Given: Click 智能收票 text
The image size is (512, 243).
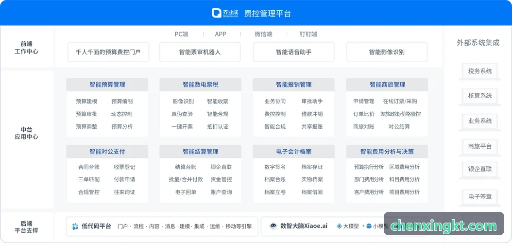Looking at the screenshot, I should [x=218, y=101].
